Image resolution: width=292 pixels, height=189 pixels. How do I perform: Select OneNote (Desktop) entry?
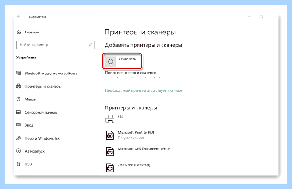[134, 165]
